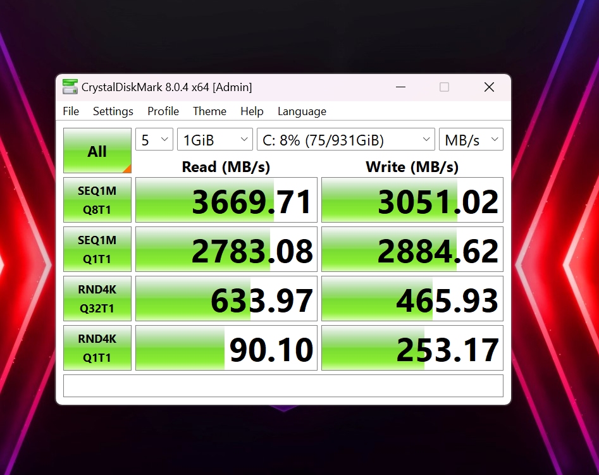Run the RND4K Q1T1 test
This screenshot has width=599, height=475.
(x=97, y=348)
